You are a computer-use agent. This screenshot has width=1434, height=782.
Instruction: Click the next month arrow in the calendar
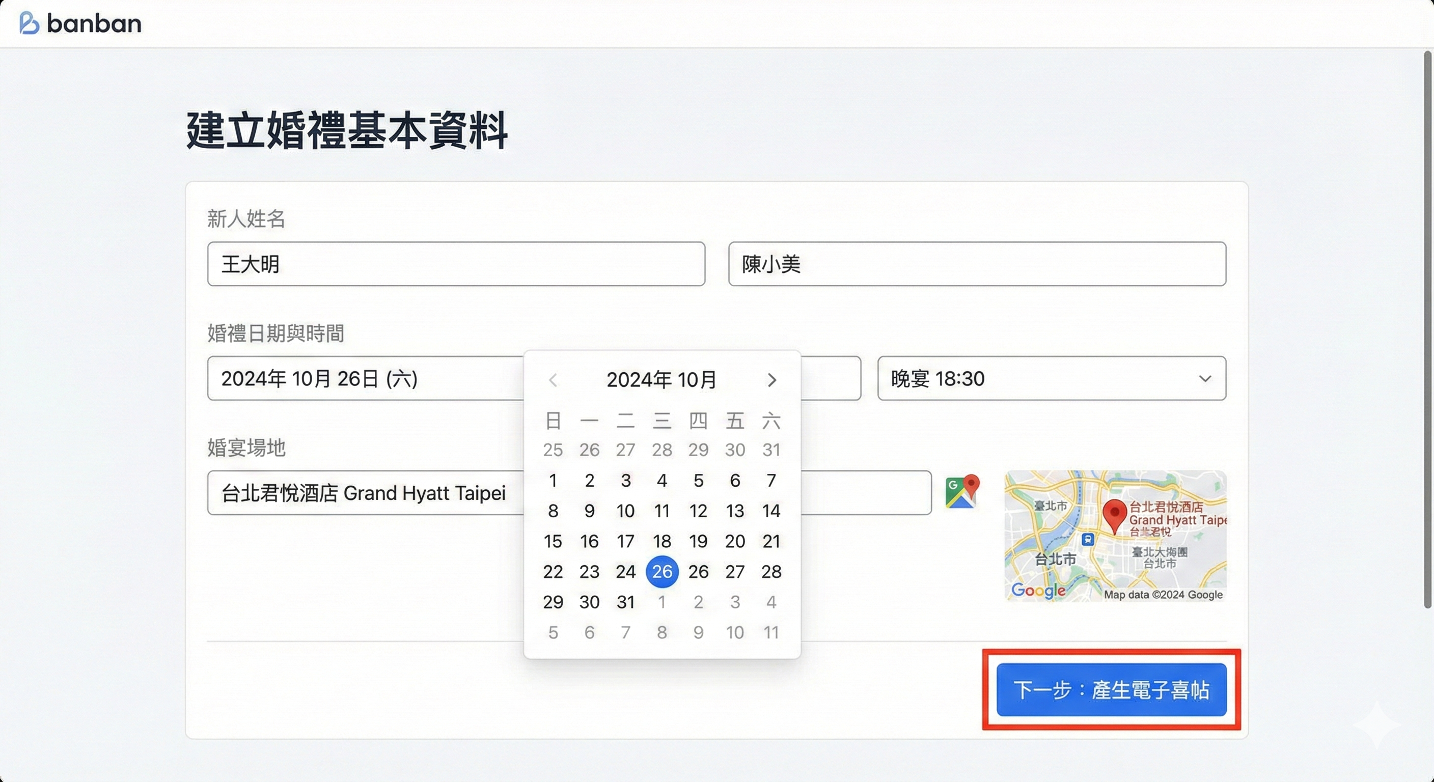(x=771, y=380)
